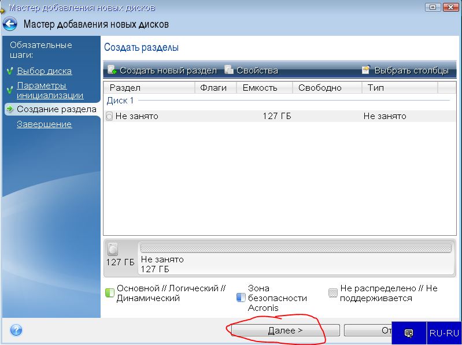This screenshot has height=345, width=462.
Task: Click the Choose columns icon
Action: coord(366,70)
